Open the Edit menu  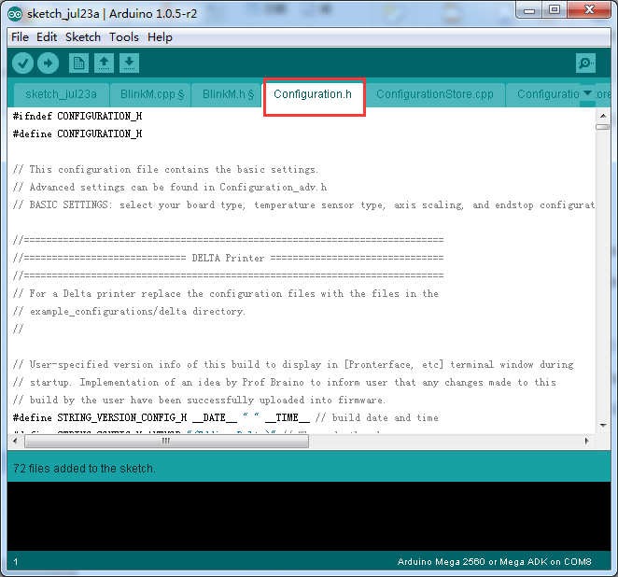click(47, 37)
